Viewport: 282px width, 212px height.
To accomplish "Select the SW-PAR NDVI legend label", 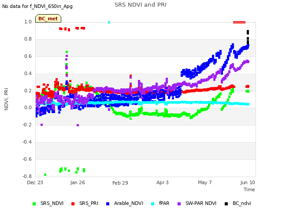I will (201, 203).
